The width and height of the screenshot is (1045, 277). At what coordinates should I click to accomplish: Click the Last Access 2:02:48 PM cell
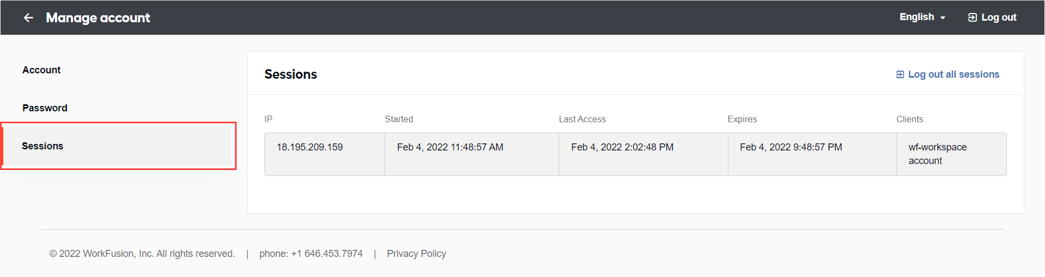pos(644,154)
